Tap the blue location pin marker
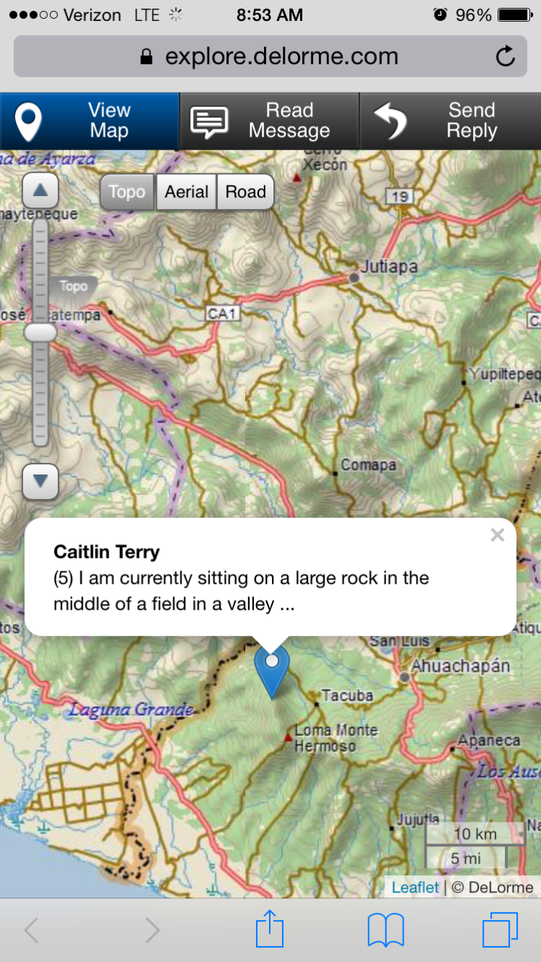Image resolution: width=541 pixels, height=962 pixels. coord(272,670)
